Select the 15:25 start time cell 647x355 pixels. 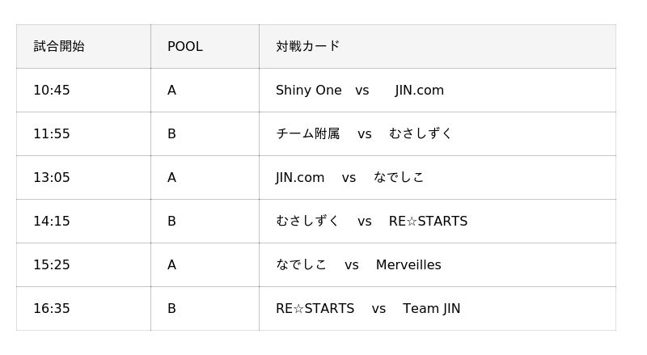click(52, 265)
